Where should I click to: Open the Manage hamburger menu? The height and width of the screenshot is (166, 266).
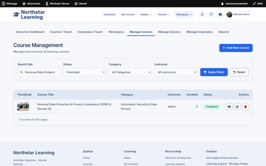[9, 3]
